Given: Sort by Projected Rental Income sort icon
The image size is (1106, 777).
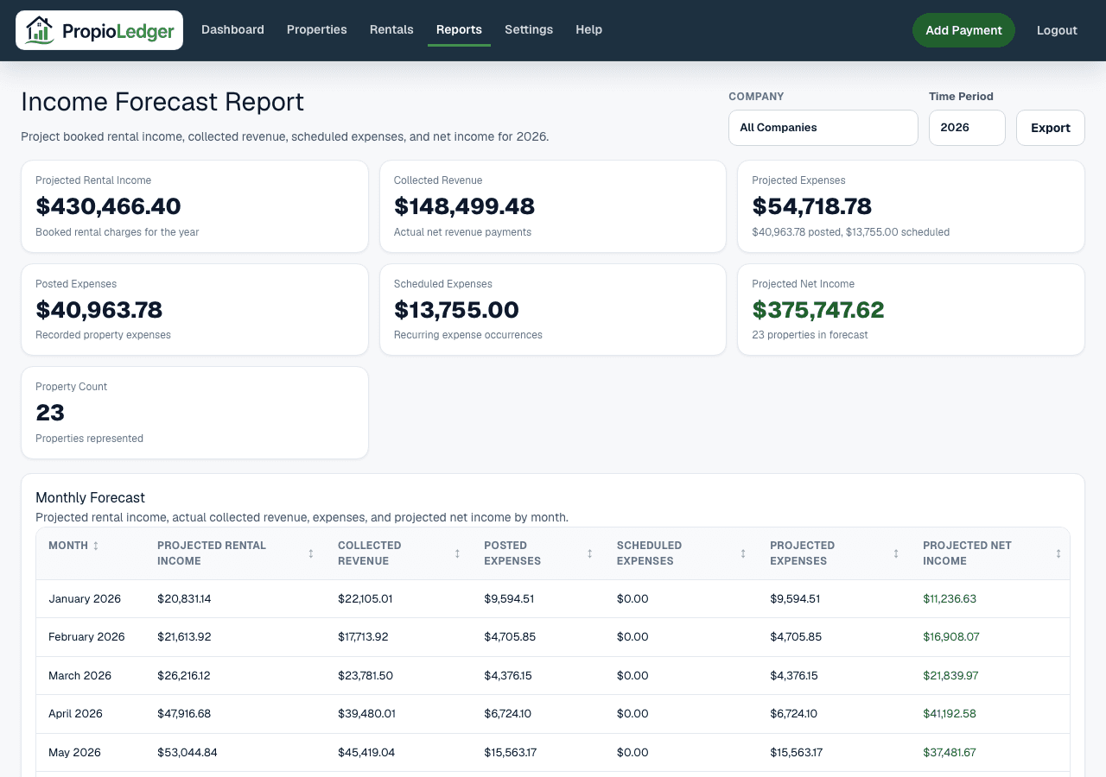Looking at the screenshot, I should pyautogui.click(x=311, y=553).
